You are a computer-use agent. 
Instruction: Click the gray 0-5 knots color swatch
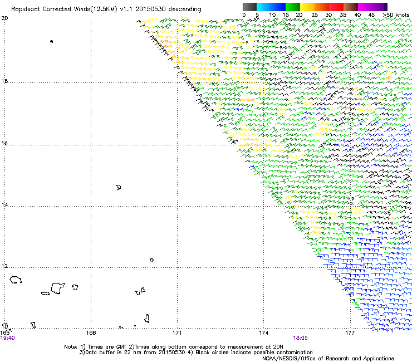[249, 7]
